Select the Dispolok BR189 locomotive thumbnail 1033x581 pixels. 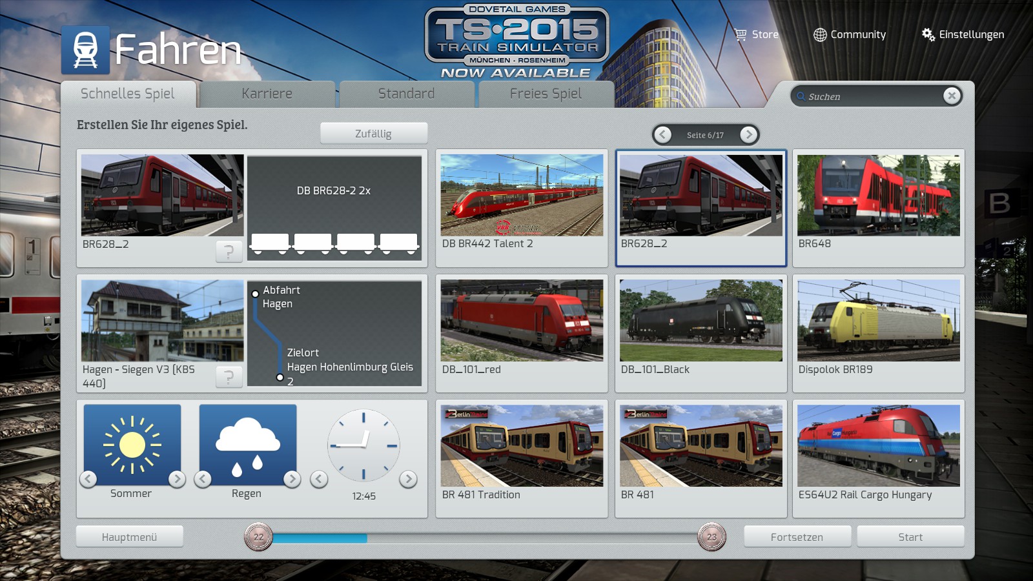click(878, 321)
